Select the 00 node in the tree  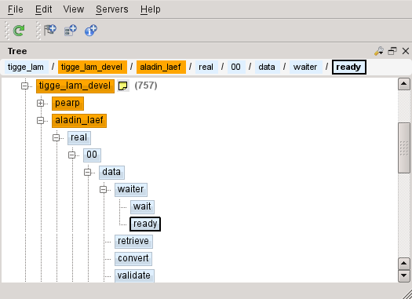tap(92, 155)
